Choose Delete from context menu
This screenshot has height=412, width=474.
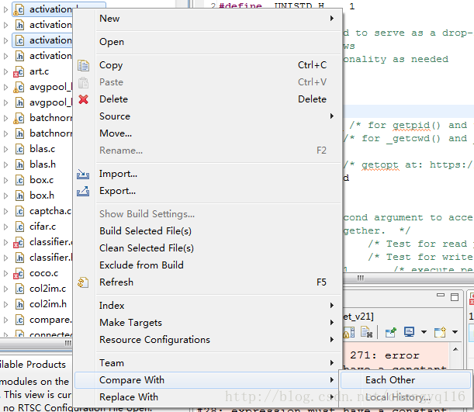[209, 99]
